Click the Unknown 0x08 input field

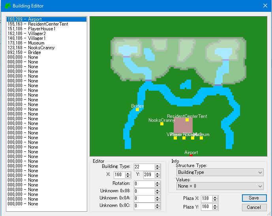click(144, 191)
